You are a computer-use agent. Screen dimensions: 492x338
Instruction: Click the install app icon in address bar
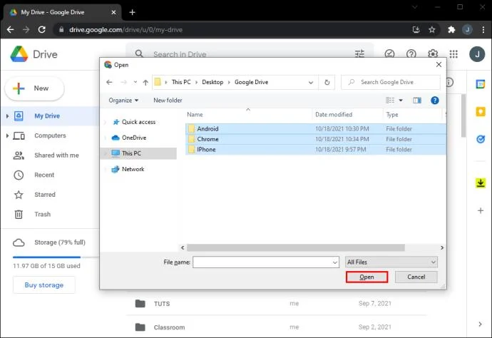(416, 30)
